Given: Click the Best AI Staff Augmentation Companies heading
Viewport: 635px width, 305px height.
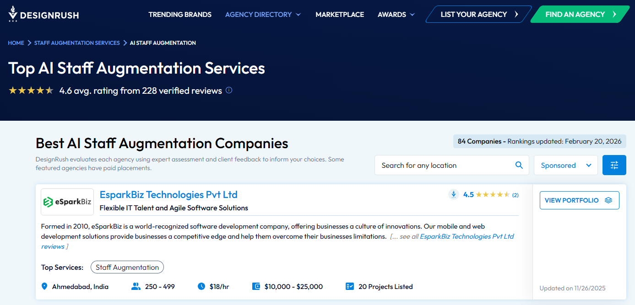Looking at the screenshot, I should click(162, 143).
